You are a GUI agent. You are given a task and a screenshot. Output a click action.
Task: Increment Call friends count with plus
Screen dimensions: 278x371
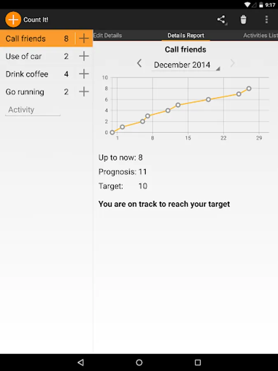(84, 39)
